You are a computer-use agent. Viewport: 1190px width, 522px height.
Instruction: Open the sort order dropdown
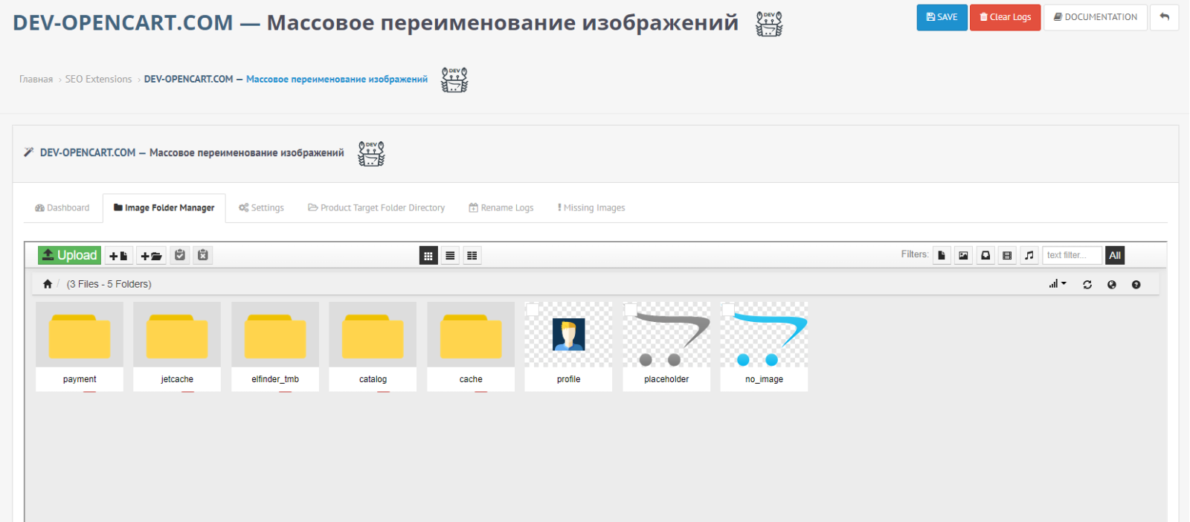(x=1058, y=284)
